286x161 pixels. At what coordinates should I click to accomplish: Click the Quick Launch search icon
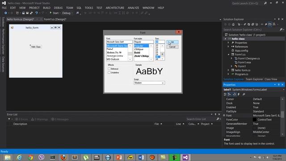[x=265, y=3]
